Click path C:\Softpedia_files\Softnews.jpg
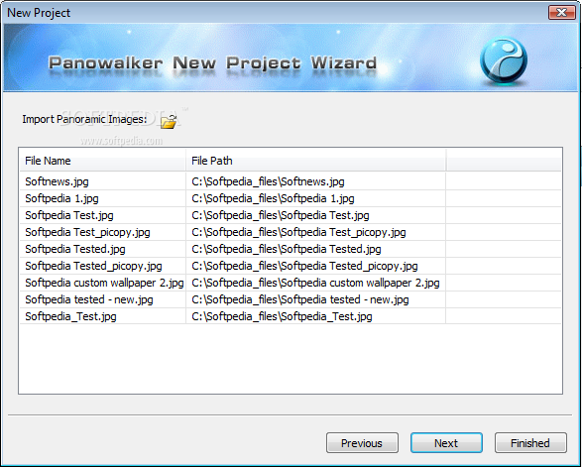This screenshot has width=582, height=467. [268, 181]
